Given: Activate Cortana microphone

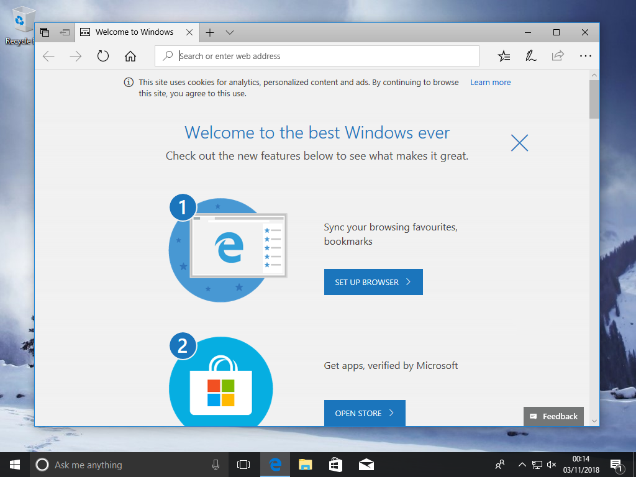Looking at the screenshot, I should 216,465.
